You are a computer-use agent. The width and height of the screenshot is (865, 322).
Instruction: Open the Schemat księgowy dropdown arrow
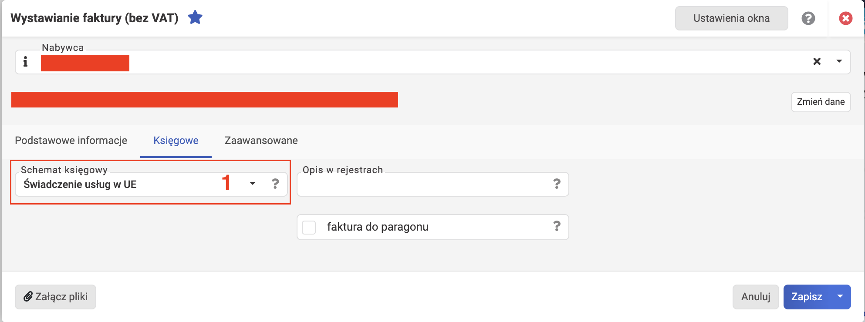[253, 184]
